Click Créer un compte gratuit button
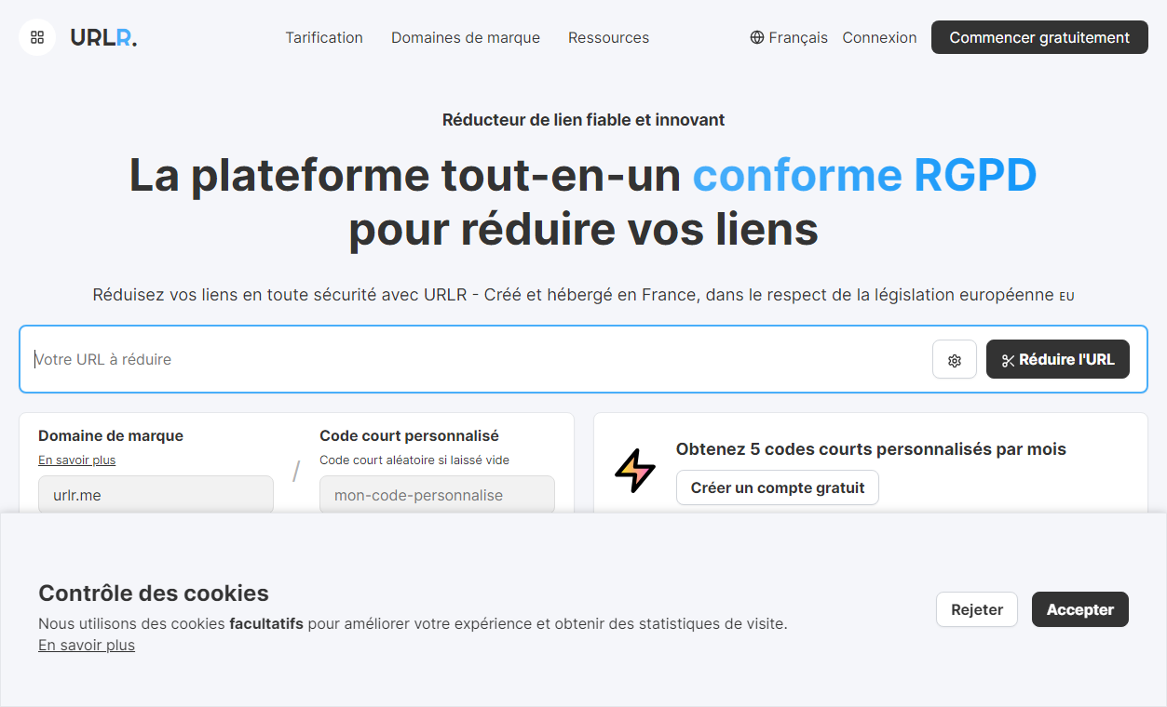 tap(777, 488)
